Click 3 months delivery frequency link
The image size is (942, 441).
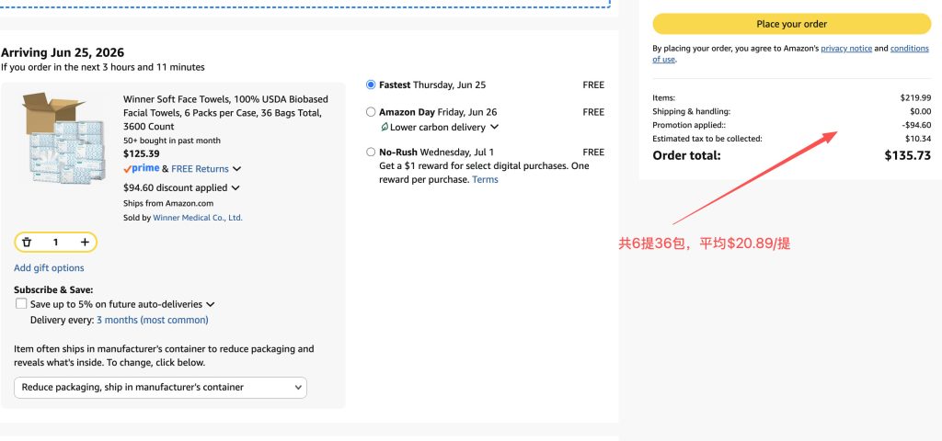pyautogui.click(x=153, y=321)
